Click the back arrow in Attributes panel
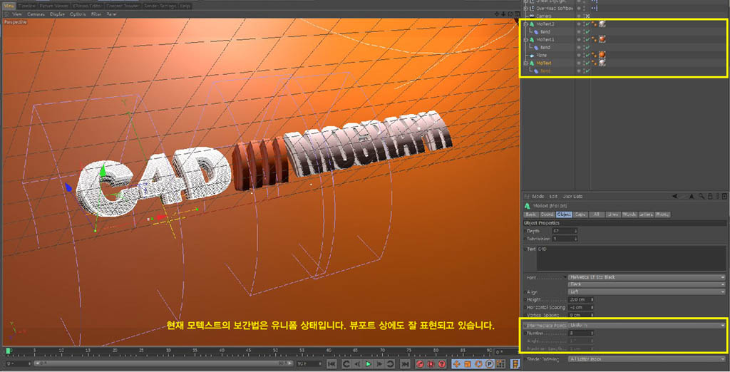The image size is (730, 372). (675, 197)
